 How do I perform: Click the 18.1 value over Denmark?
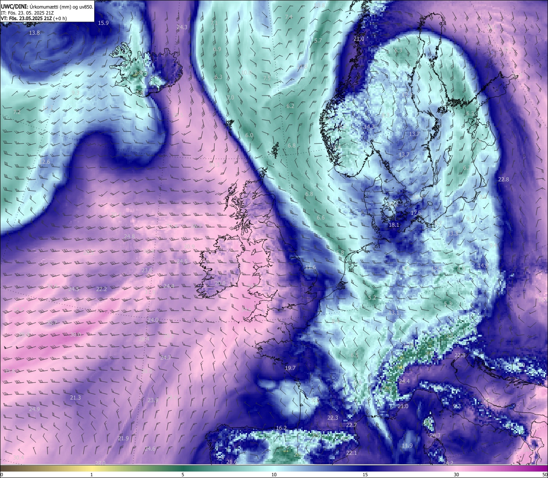click(x=393, y=225)
